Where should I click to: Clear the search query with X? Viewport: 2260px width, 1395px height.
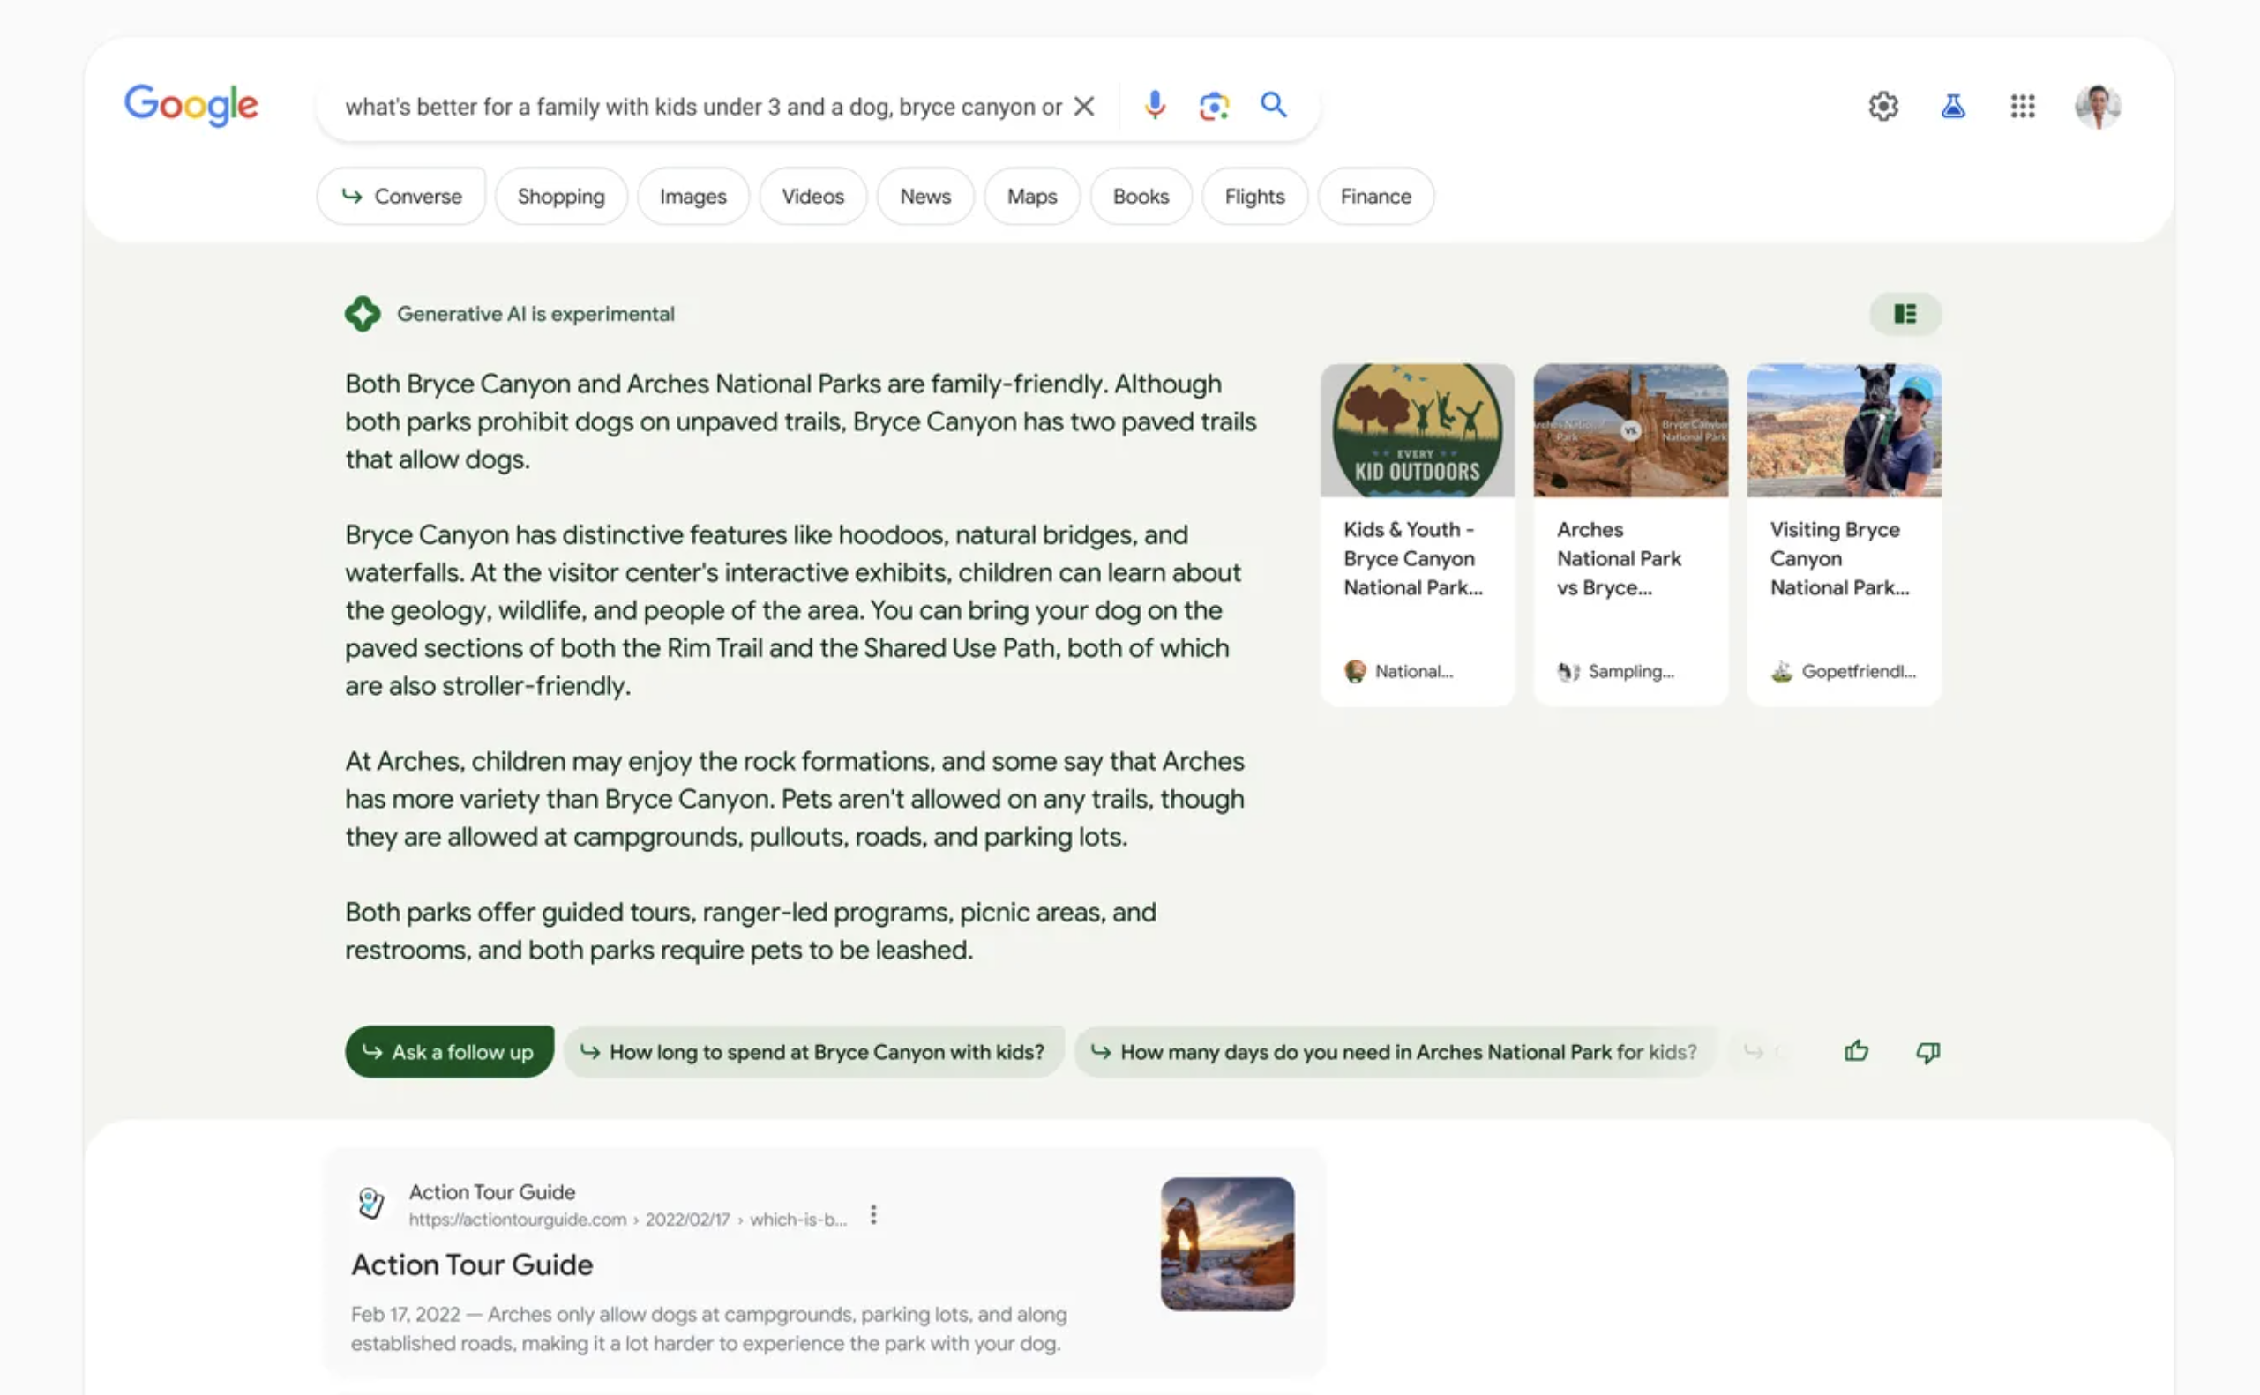(x=1084, y=106)
